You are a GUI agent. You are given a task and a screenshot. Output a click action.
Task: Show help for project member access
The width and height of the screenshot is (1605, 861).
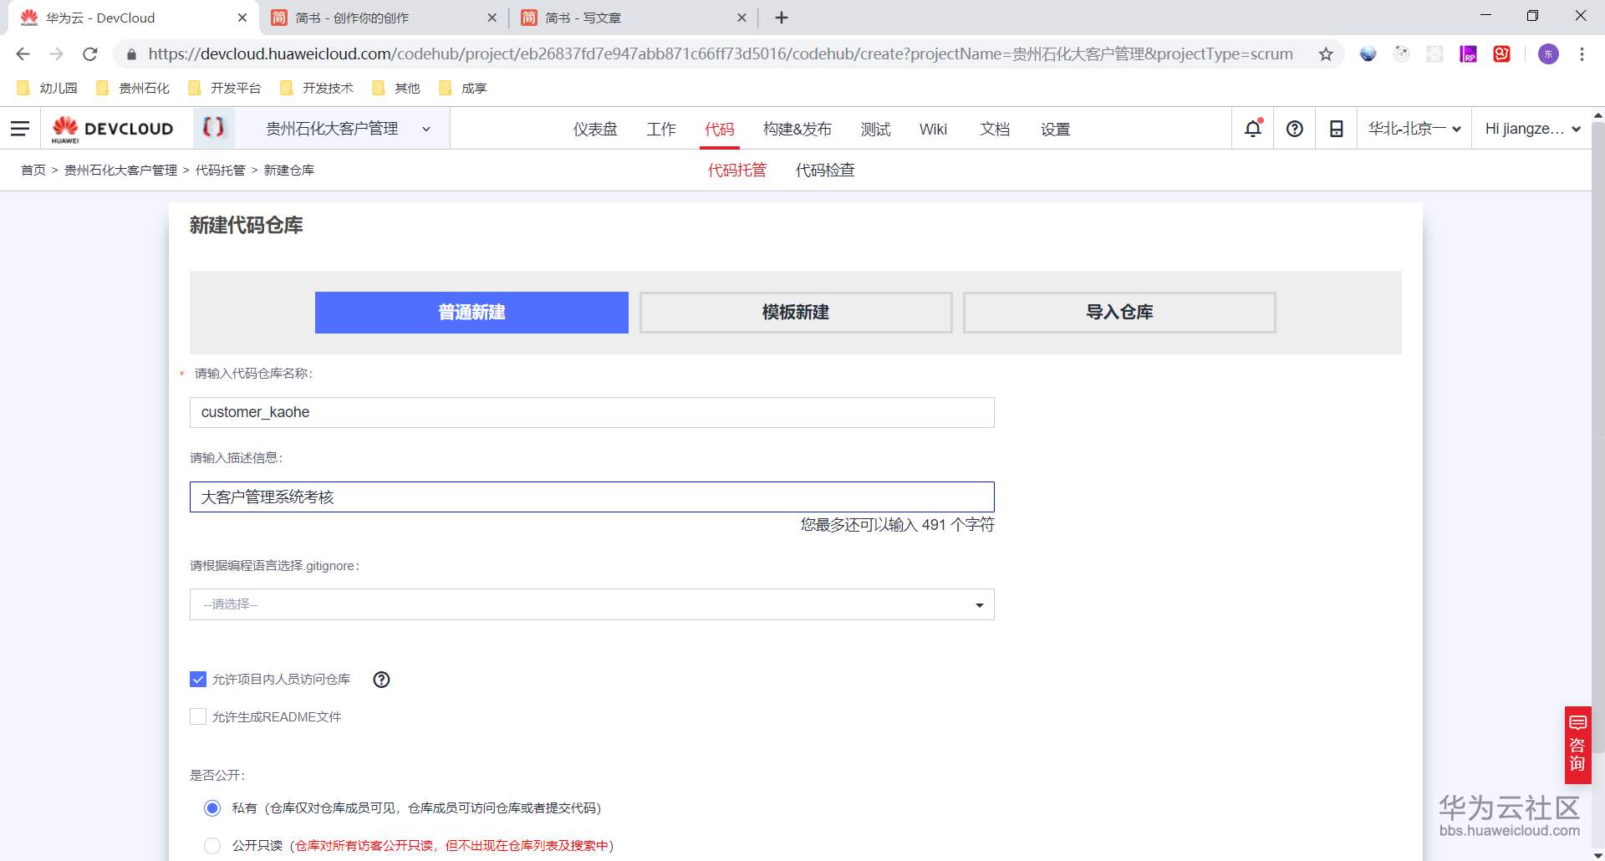(x=381, y=680)
